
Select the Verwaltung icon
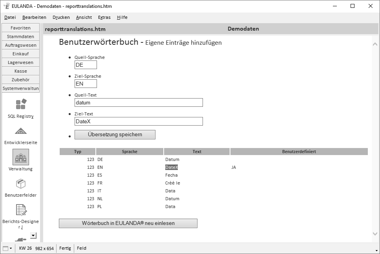tap(21, 157)
